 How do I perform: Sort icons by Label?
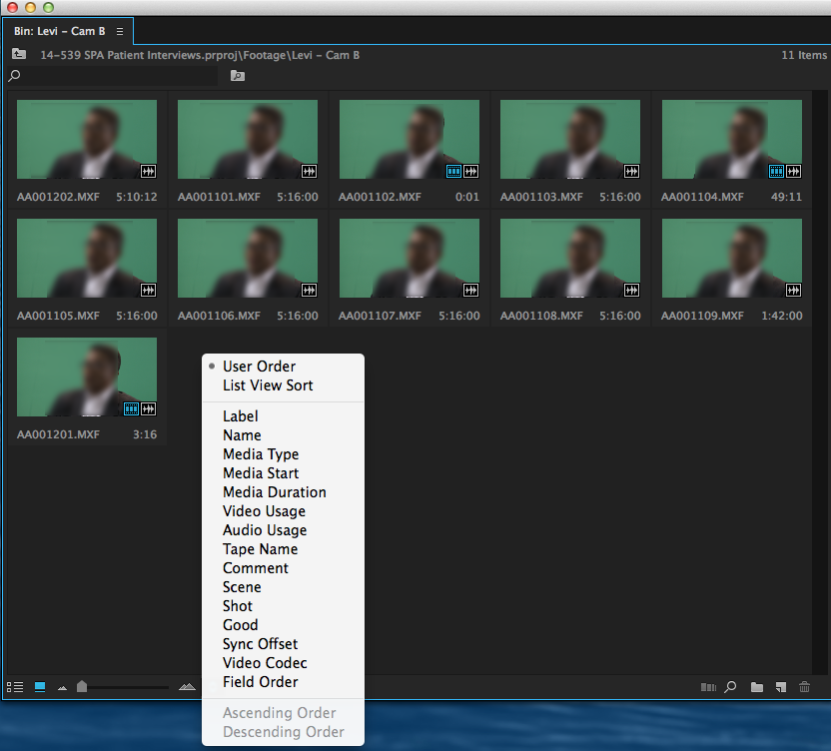(283, 416)
